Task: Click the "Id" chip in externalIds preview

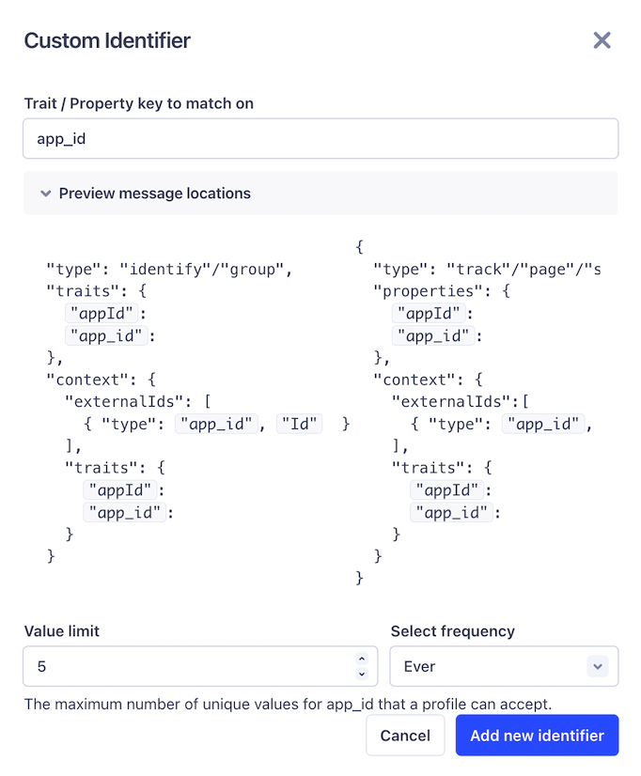Action: (299, 424)
